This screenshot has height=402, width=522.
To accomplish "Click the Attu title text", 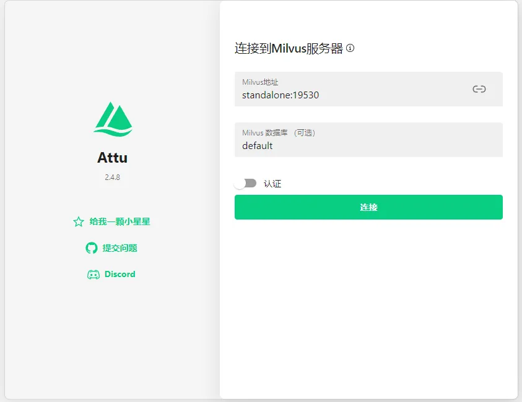I will point(113,158).
